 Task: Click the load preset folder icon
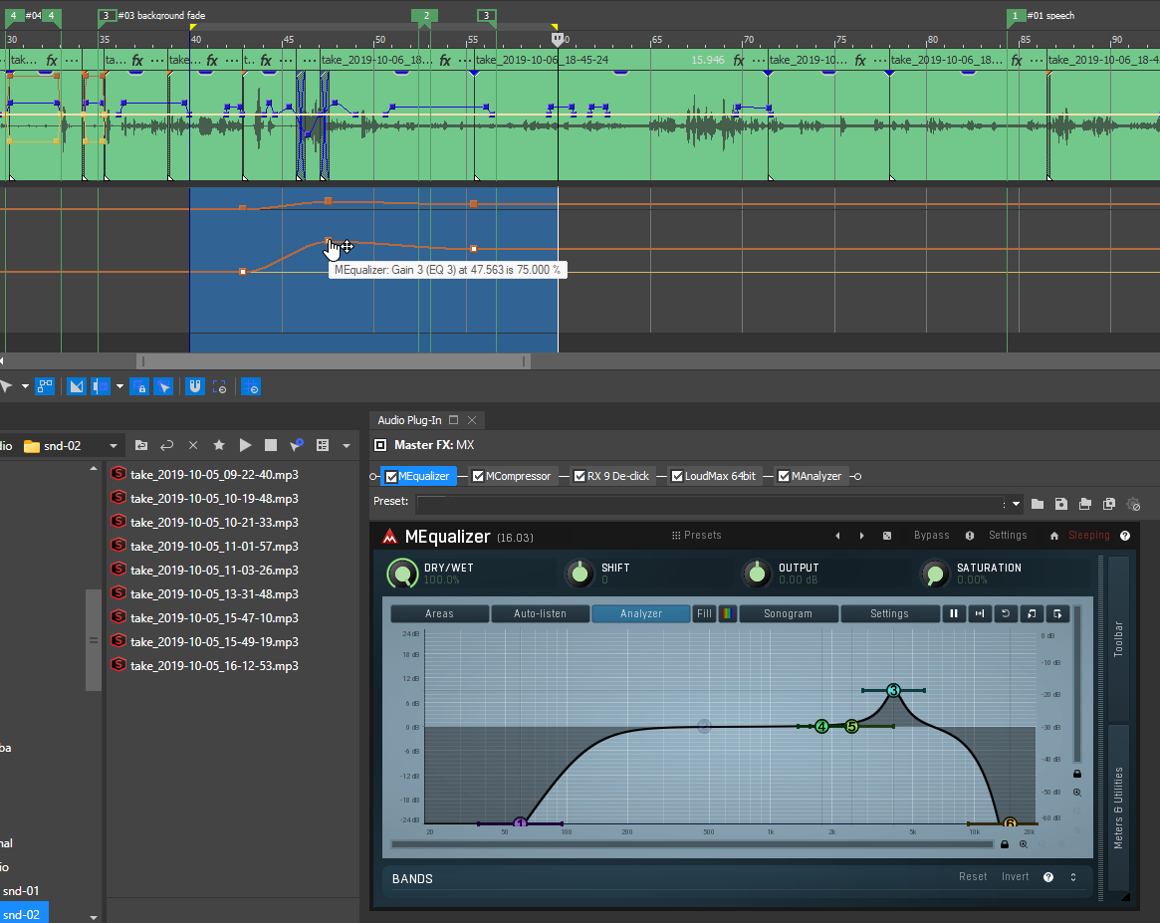[x=1038, y=505]
